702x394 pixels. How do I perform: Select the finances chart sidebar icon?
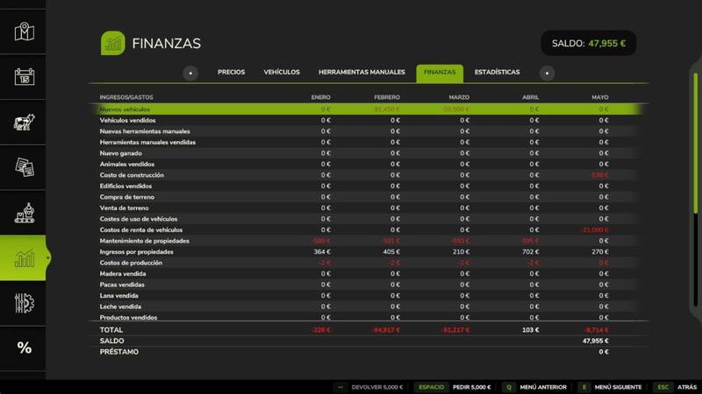[23, 257]
